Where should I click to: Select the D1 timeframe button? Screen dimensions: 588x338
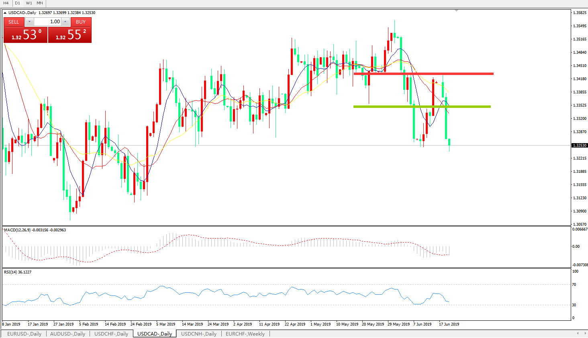17,3
